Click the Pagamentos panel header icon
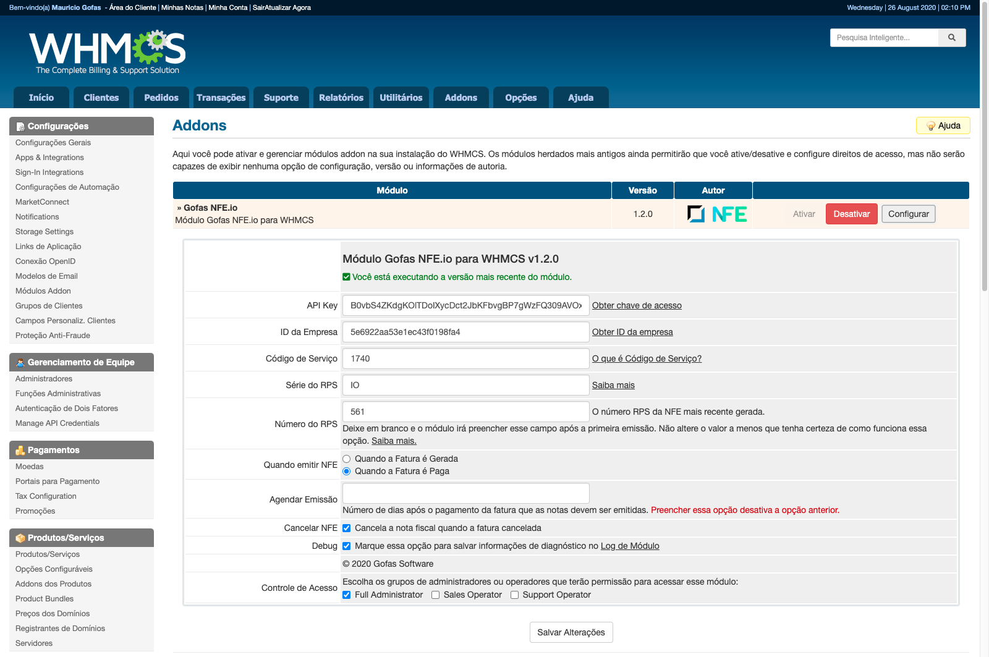The height and width of the screenshot is (657, 989). click(20, 450)
